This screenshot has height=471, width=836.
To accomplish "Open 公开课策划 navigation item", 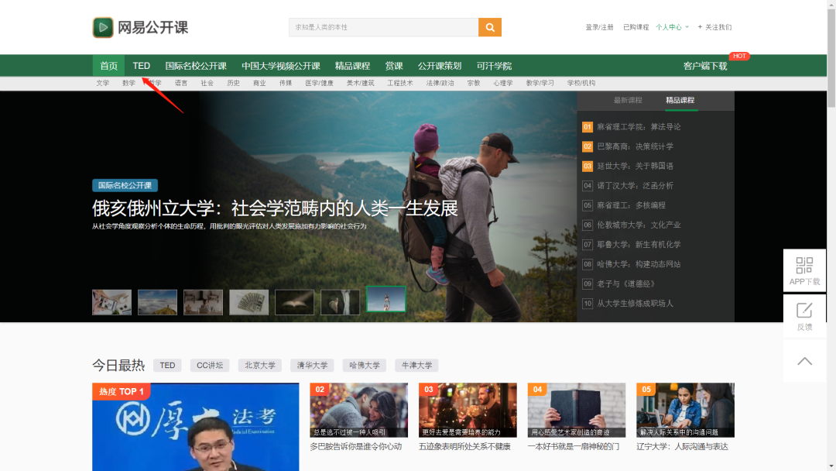I will [440, 66].
